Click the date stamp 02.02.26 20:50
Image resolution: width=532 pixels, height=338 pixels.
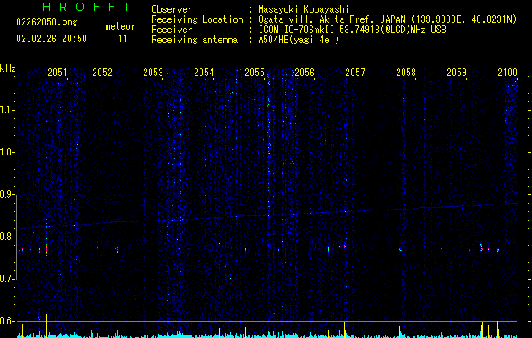(x=52, y=39)
